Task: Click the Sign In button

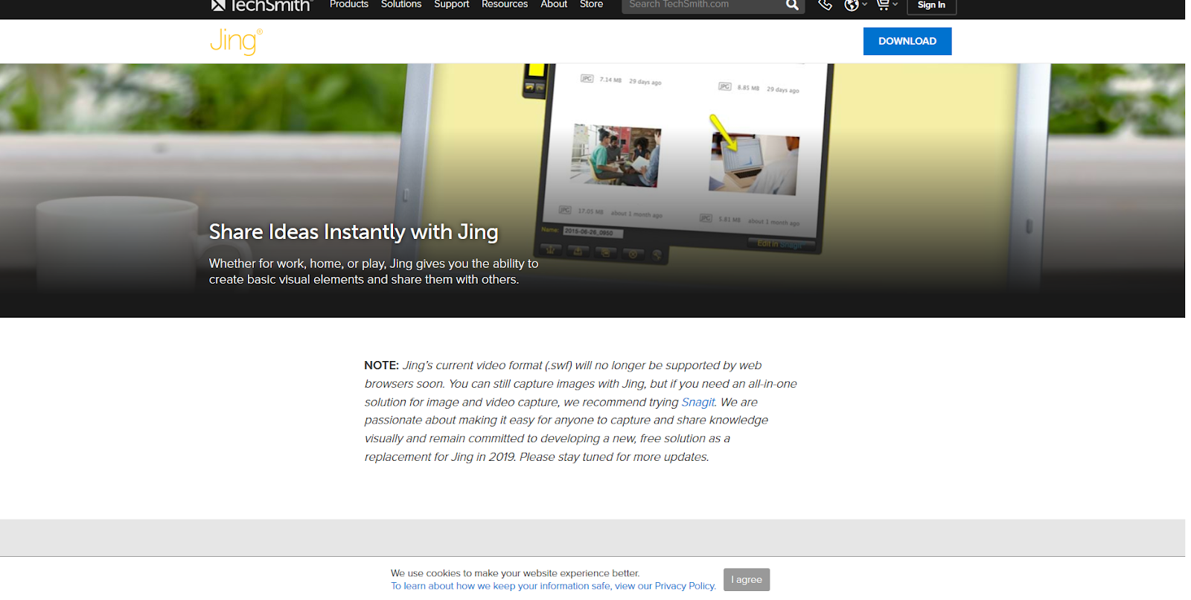Action: coord(931,6)
